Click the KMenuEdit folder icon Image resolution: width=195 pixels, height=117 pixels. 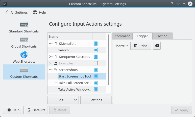(x=55, y=44)
